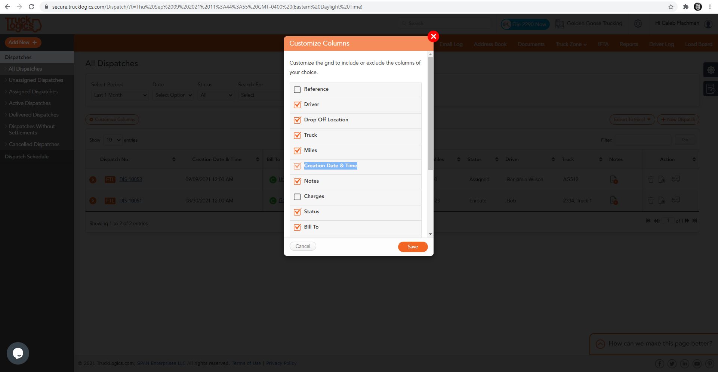Click the Customize Columns button
This screenshot has height=372, width=718.
[112, 120]
